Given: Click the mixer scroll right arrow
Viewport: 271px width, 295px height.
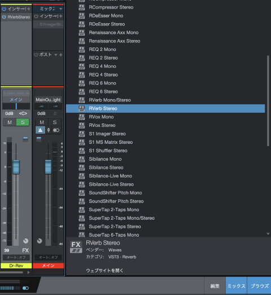Looking at the screenshot, I should pyautogui.click(x=28, y=272).
